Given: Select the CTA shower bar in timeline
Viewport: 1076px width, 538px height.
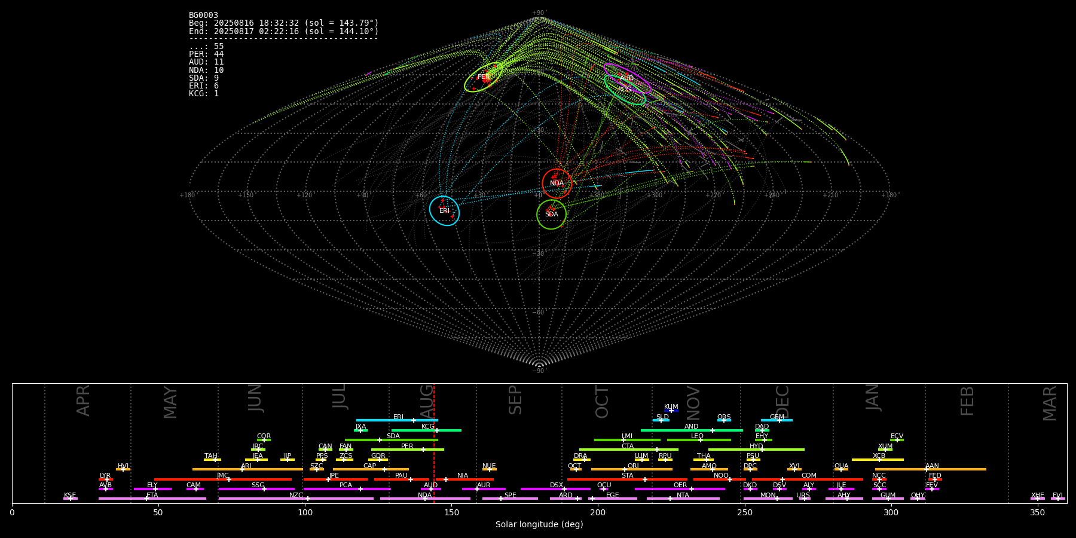Looking at the screenshot, I should [629, 450].
